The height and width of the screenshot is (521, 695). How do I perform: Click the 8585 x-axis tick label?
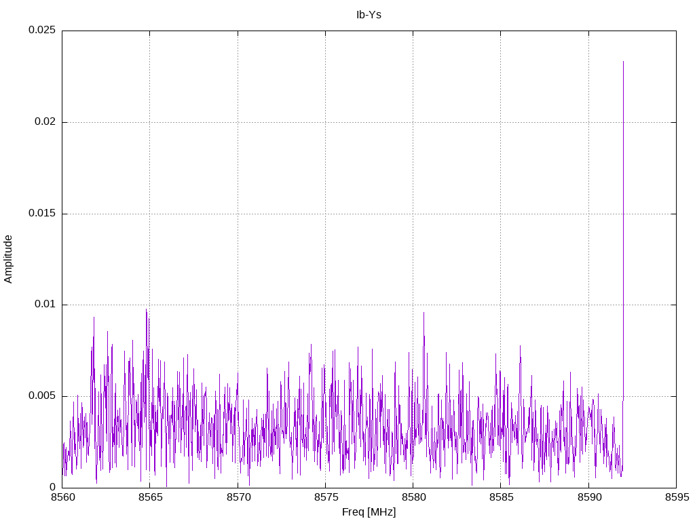point(502,497)
